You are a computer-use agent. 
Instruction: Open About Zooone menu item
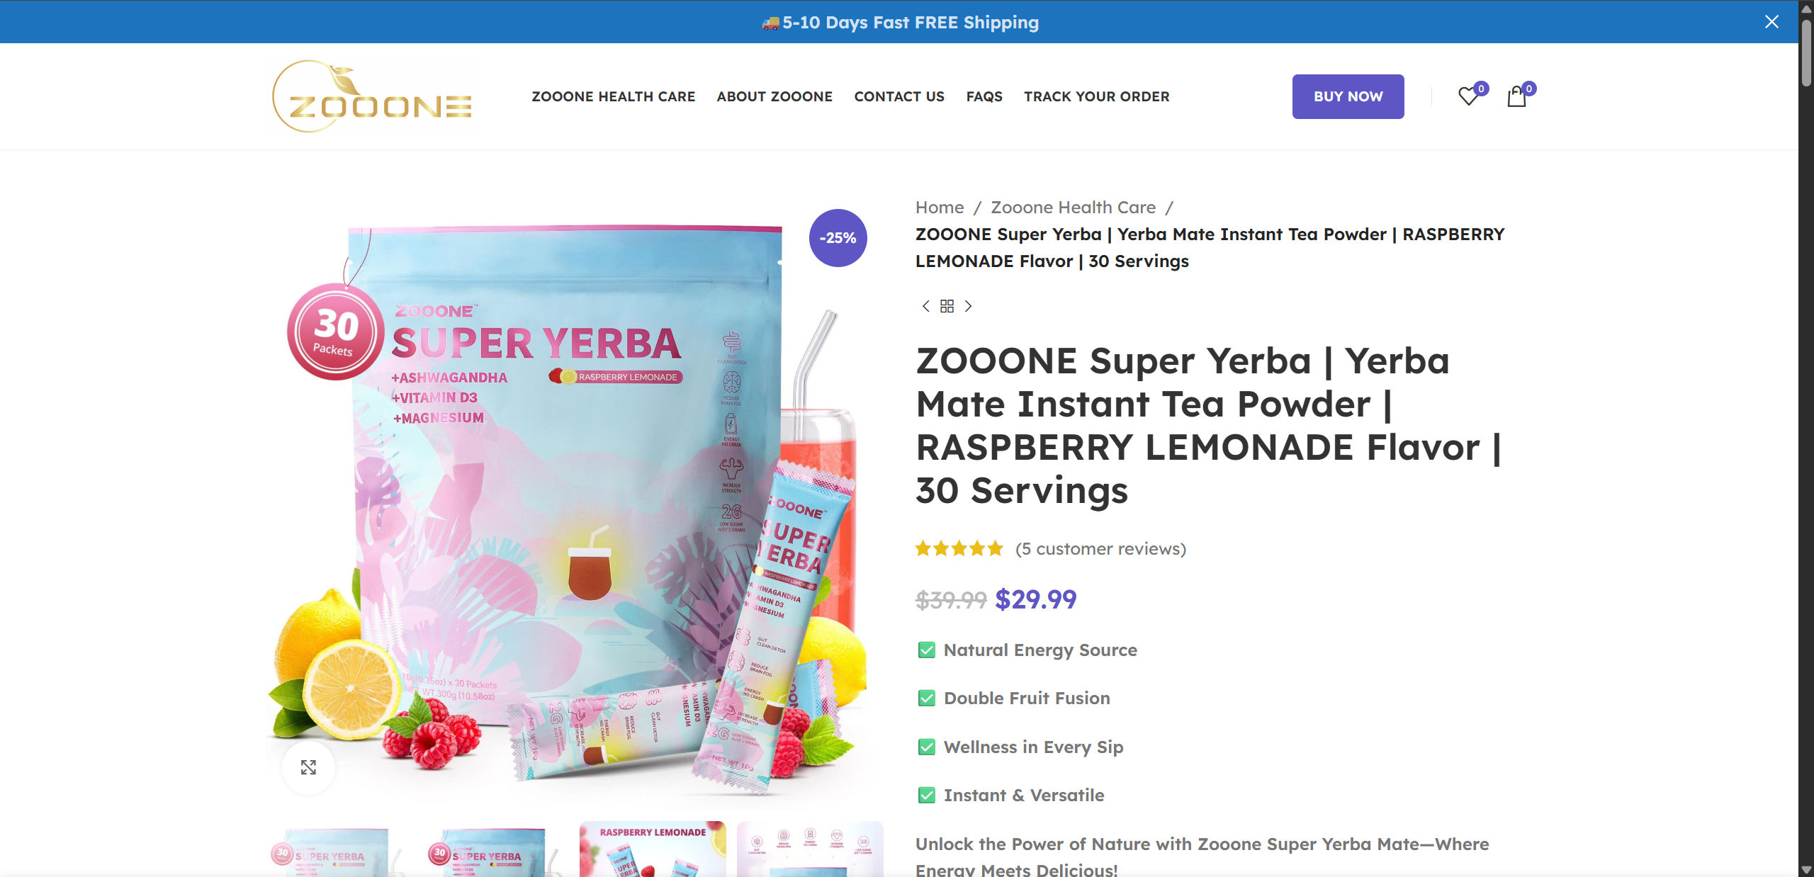tap(774, 96)
